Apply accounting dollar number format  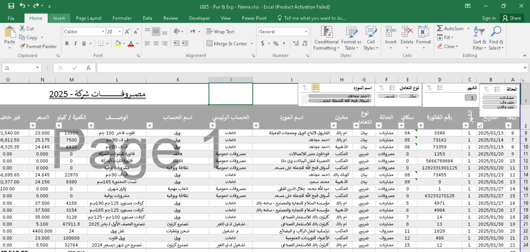coord(262,43)
